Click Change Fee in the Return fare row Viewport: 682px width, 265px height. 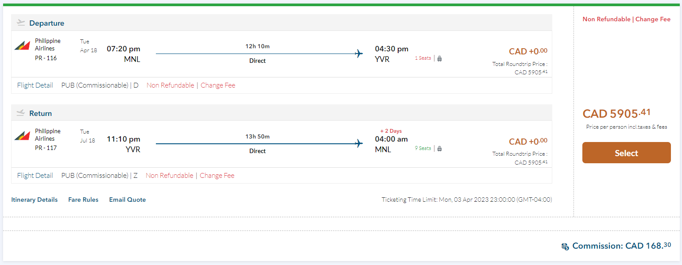click(217, 176)
